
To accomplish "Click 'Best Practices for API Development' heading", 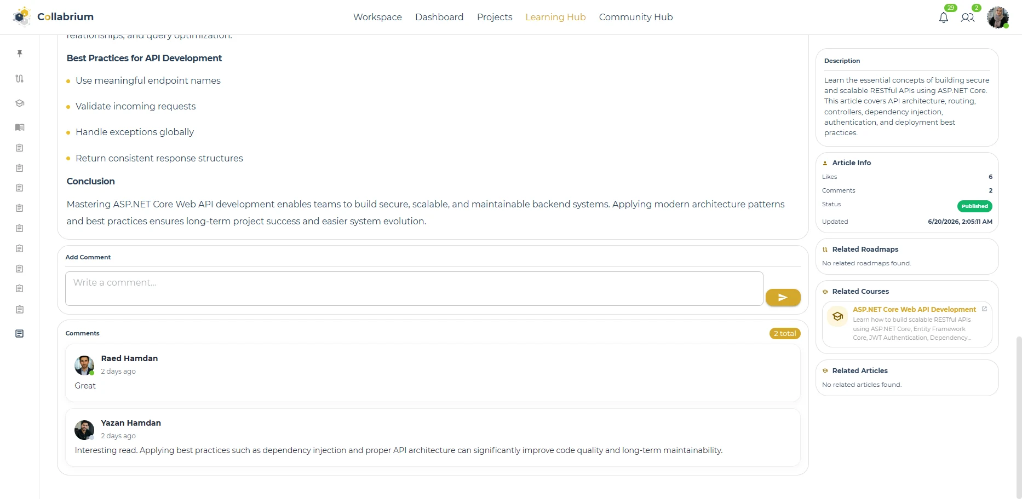I will pyautogui.click(x=144, y=58).
